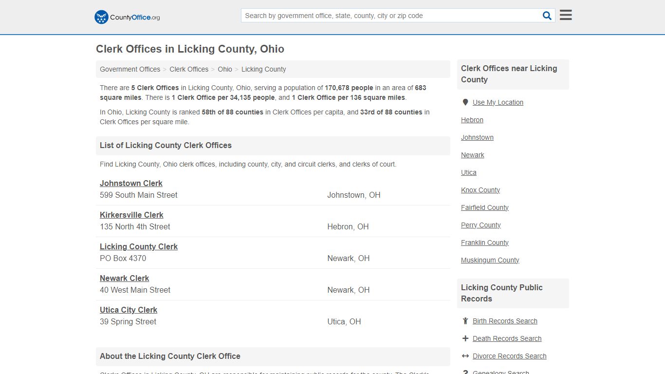View Franklin County clerk offices
Viewport: 665px width, 374px height.
pyautogui.click(x=485, y=243)
